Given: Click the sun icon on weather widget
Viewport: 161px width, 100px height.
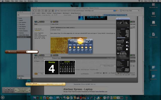Looking at the screenshot, I should click(80, 41).
